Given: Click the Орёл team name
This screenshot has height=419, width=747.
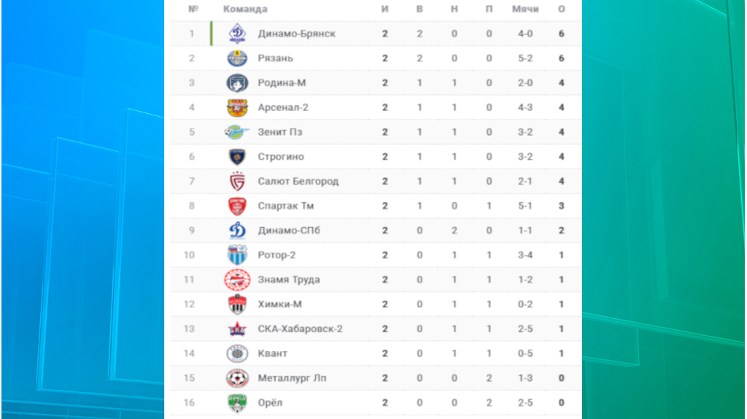Looking at the screenshot, I should (270, 403).
